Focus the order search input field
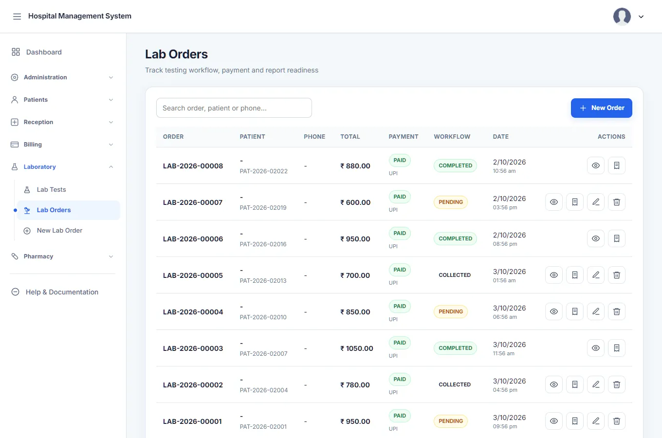 coord(234,108)
